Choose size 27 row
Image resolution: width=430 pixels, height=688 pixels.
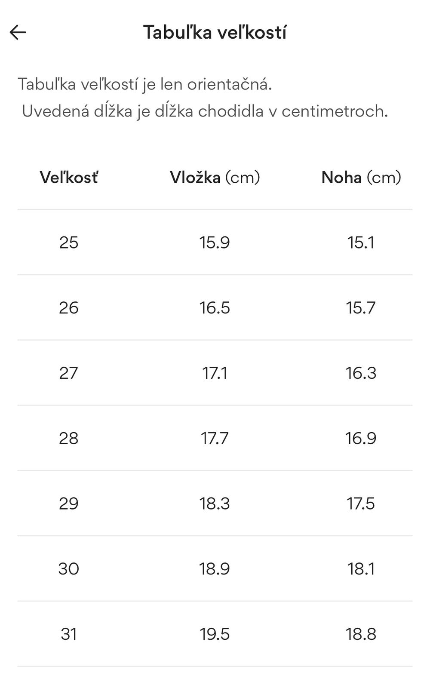click(x=69, y=373)
